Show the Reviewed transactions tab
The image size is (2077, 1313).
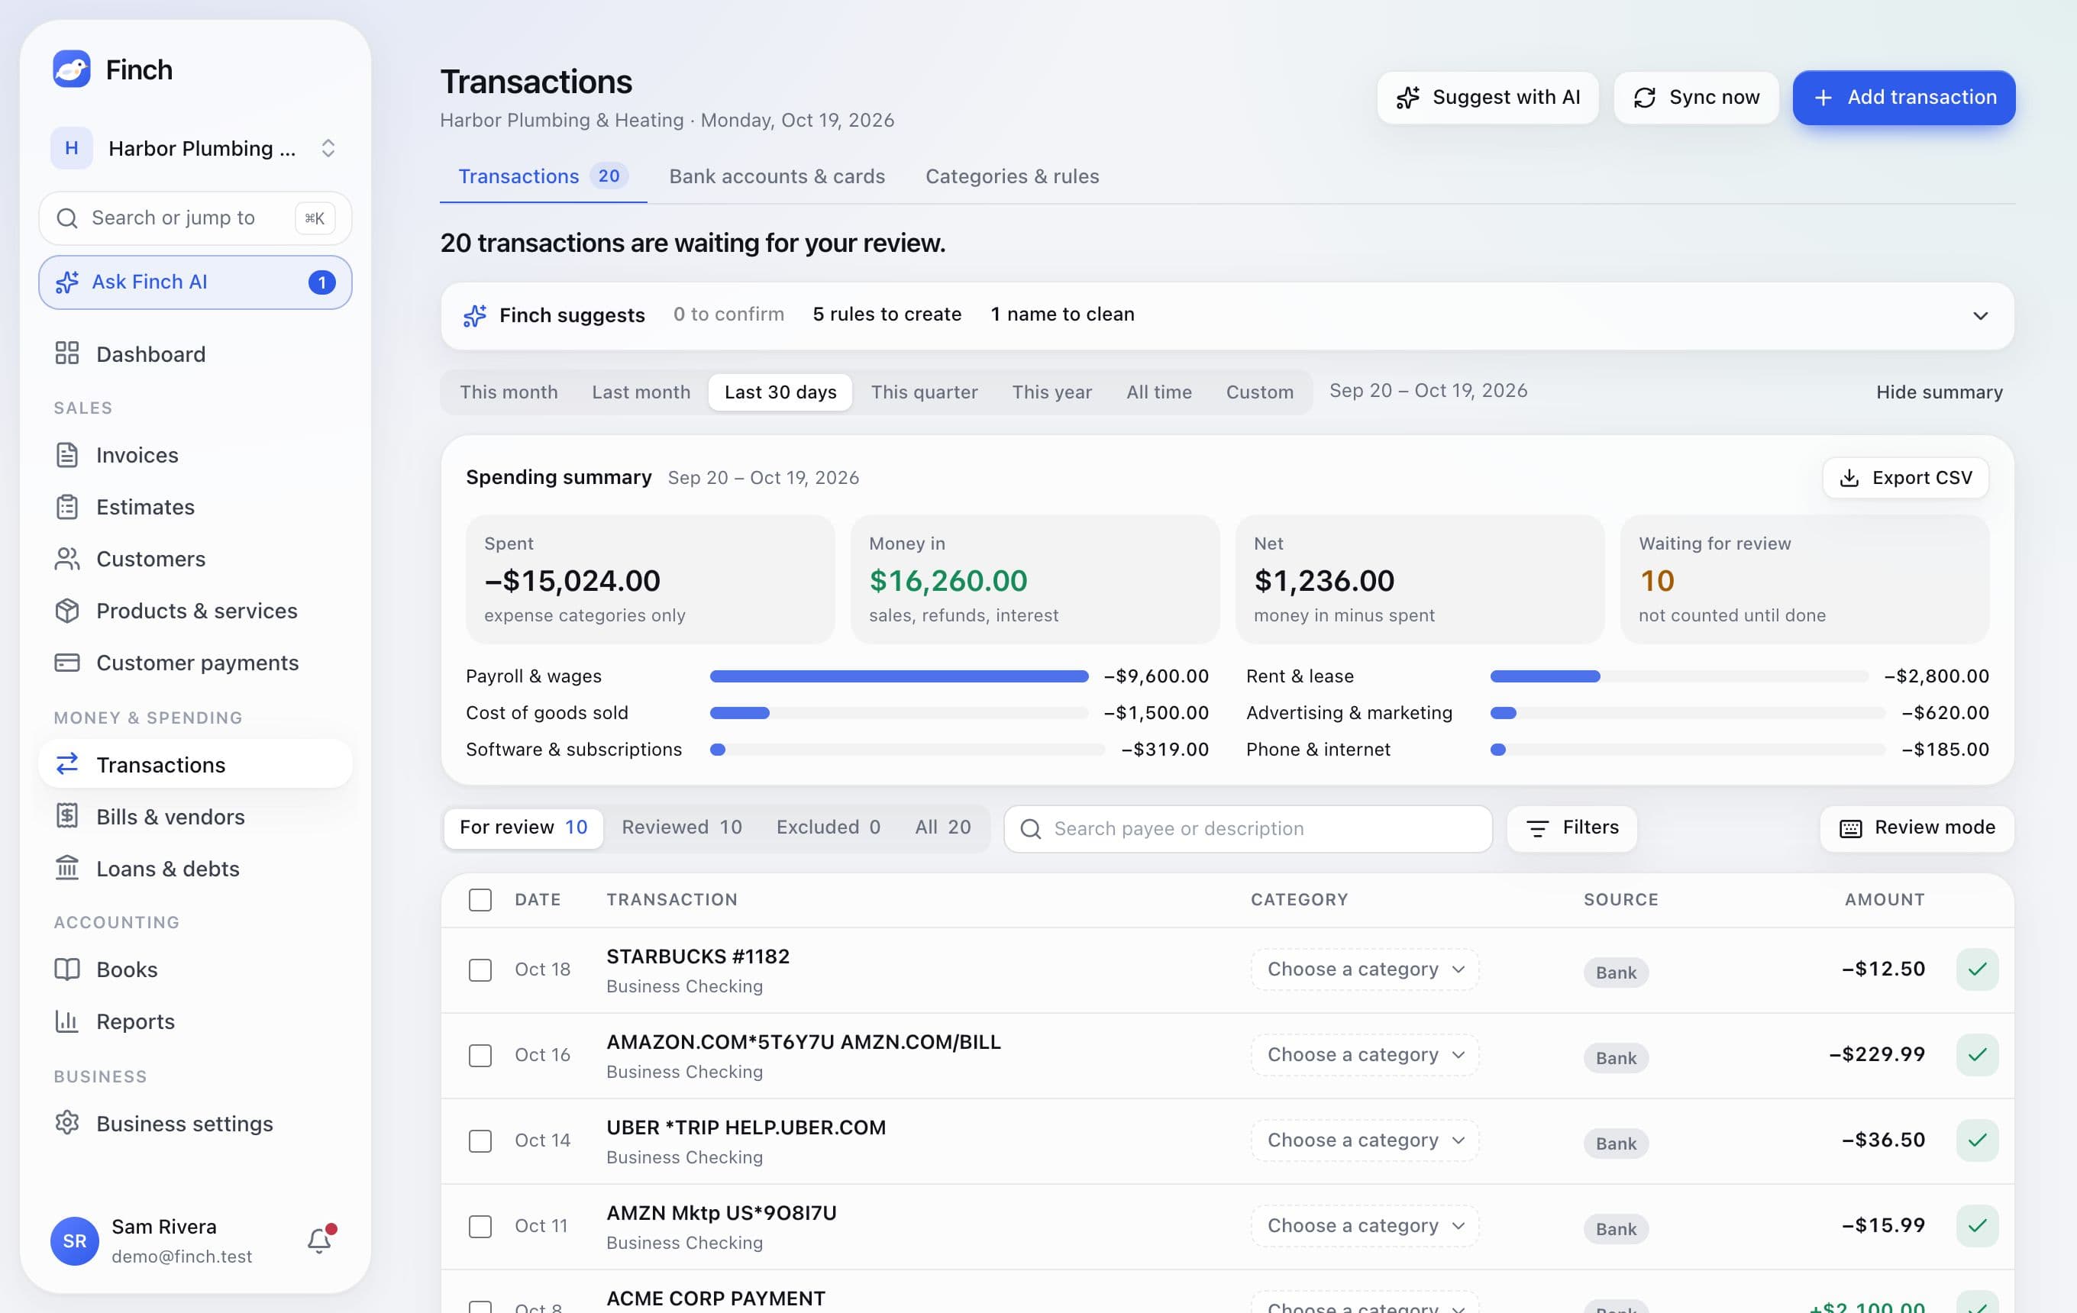[681, 827]
